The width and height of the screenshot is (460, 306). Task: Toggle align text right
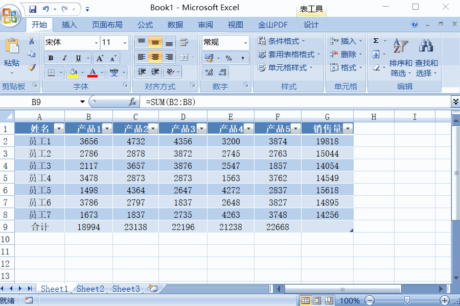coord(169,57)
